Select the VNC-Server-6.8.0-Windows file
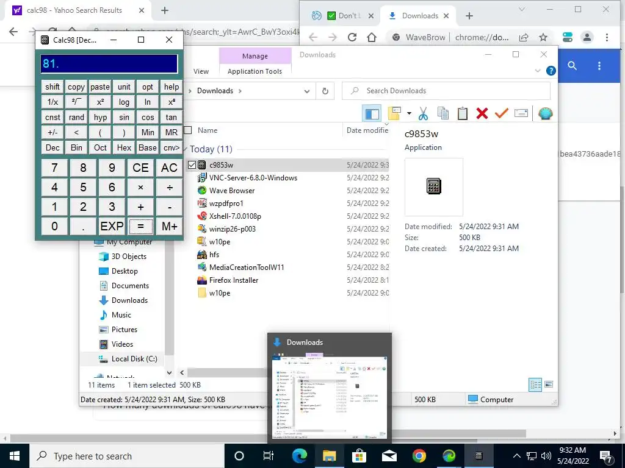Image resolution: width=625 pixels, height=468 pixels. coord(253,178)
